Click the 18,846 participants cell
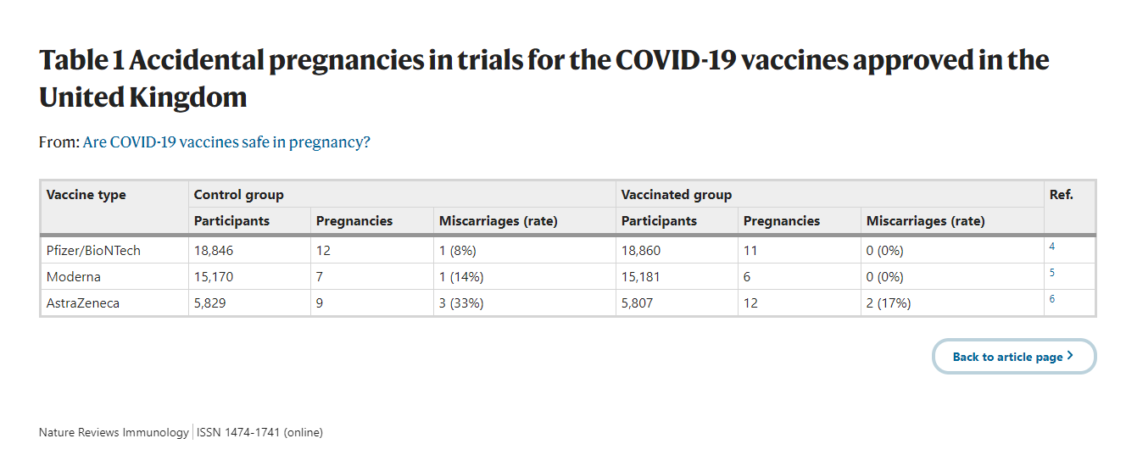 214,251
